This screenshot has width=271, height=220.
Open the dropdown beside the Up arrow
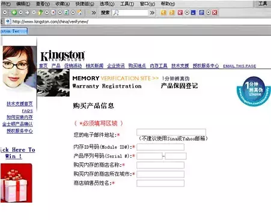point(47,13)
